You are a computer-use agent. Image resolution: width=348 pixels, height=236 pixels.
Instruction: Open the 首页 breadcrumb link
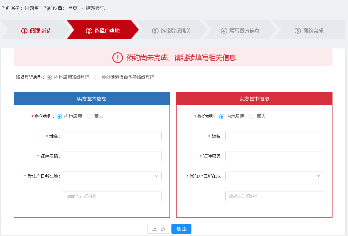[x=73, y=8]
